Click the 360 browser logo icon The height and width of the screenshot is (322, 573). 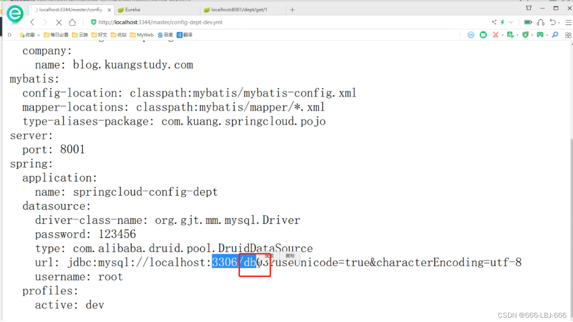[15, 15]
